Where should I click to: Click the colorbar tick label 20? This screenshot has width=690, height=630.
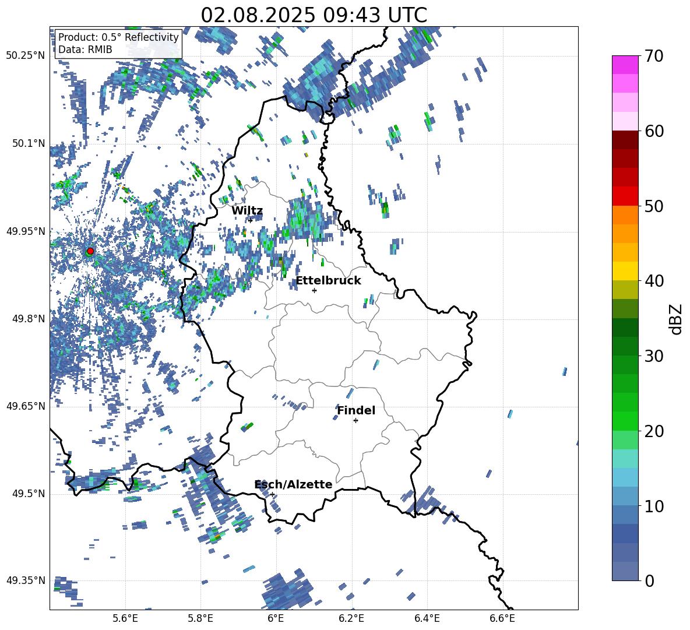click(654, 431)
